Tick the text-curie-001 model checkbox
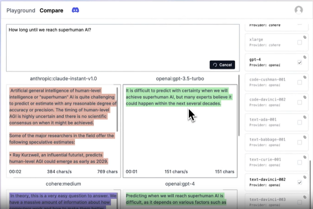The height and width of the screenshot is (209, 313). coord(299,162)
